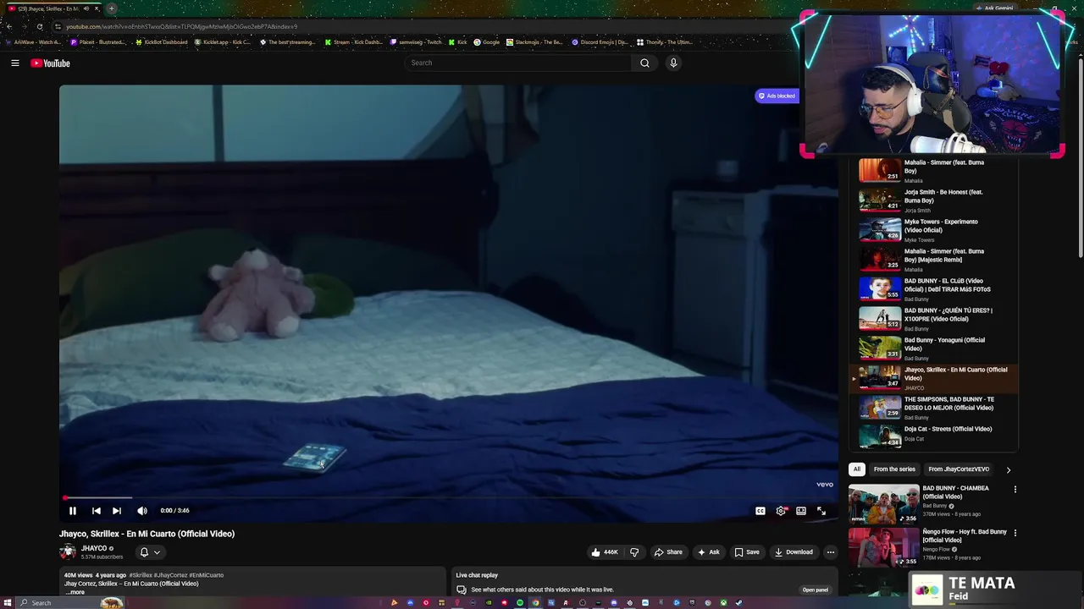Toggle closed captions (CC) in player

point(760,511)
